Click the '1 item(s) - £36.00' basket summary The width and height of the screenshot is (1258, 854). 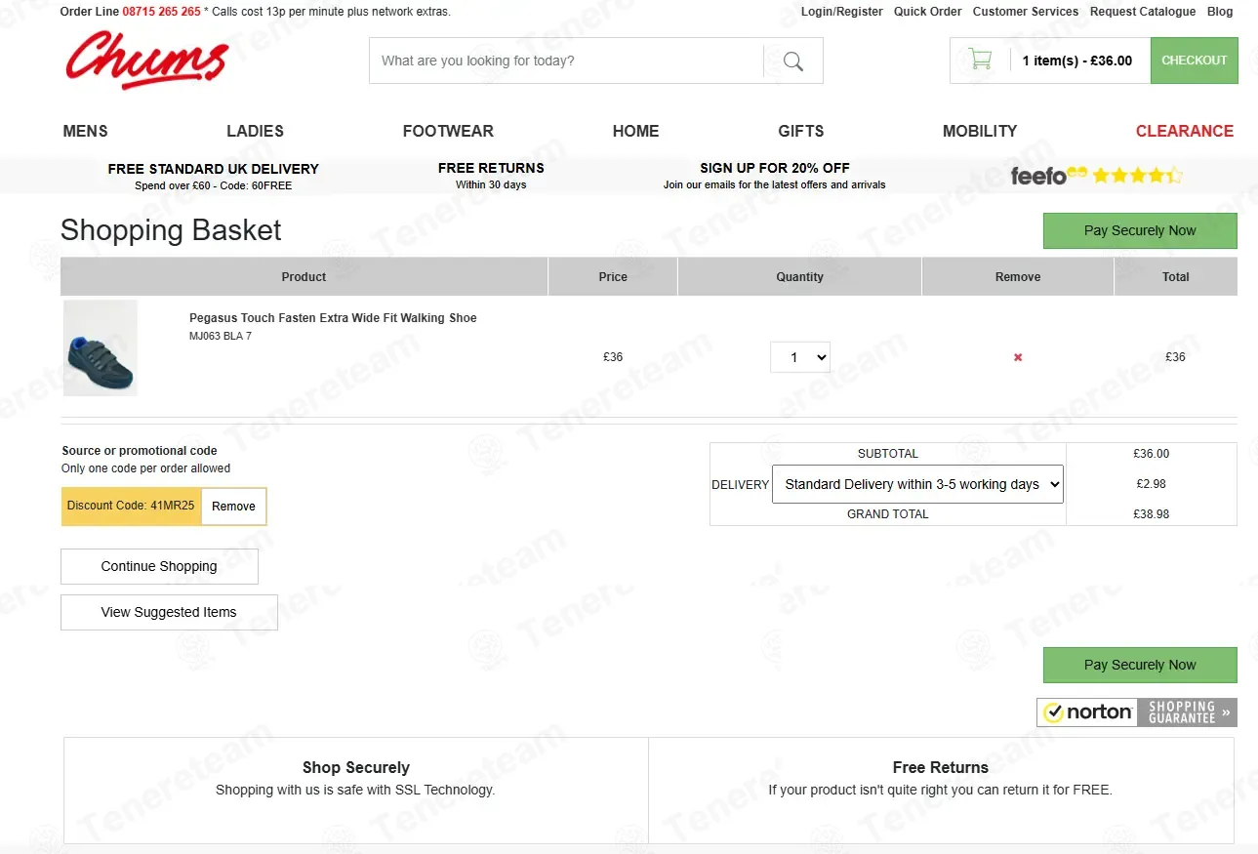tap(1077, 61)
